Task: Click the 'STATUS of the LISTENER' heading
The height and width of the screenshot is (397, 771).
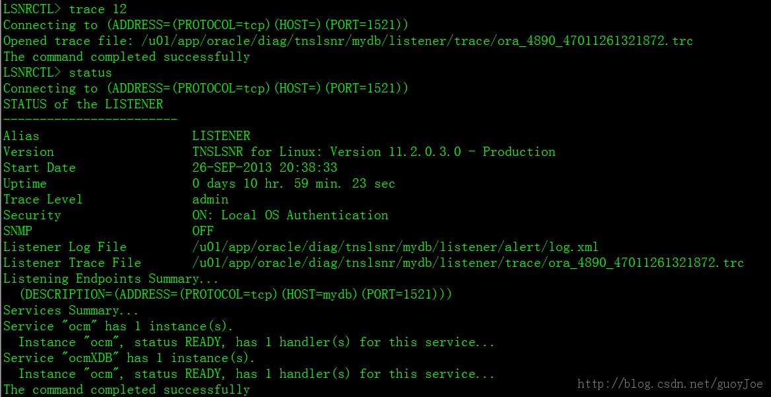Action: click(83, 104)
